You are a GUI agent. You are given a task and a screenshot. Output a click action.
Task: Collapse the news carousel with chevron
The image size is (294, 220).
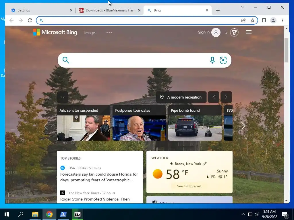62,97
